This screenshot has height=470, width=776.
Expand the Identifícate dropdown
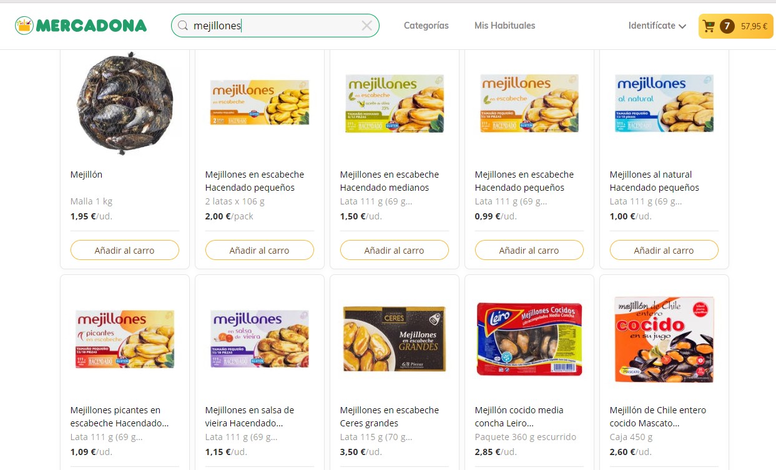click(x=657, y=26)
